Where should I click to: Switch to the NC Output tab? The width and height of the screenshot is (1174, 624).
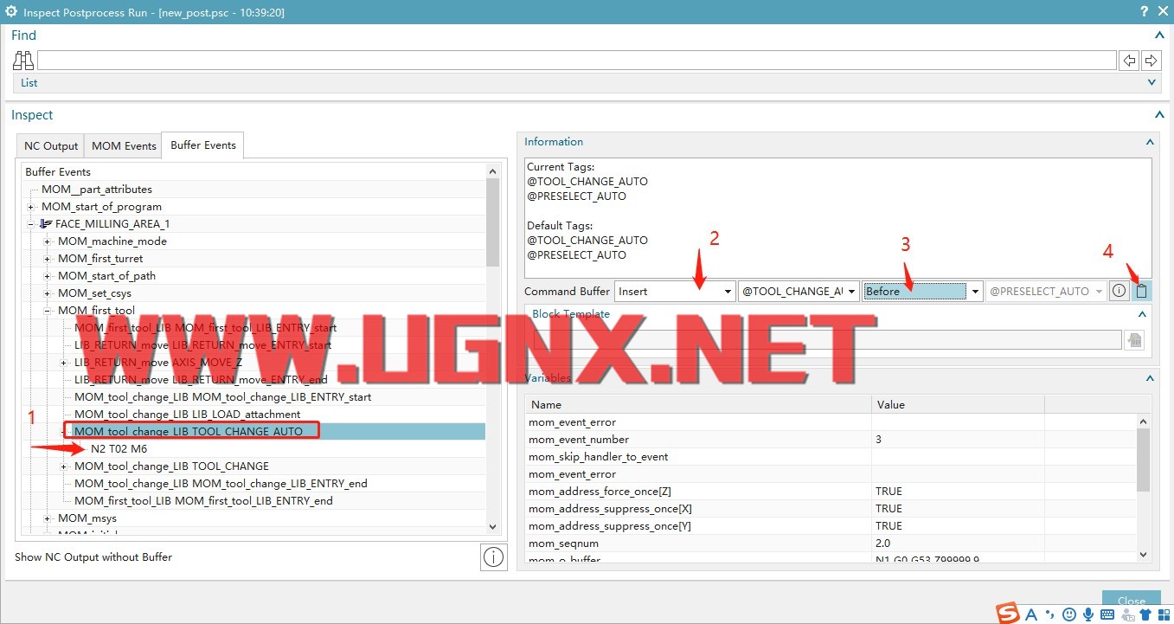tap(51, 146)
